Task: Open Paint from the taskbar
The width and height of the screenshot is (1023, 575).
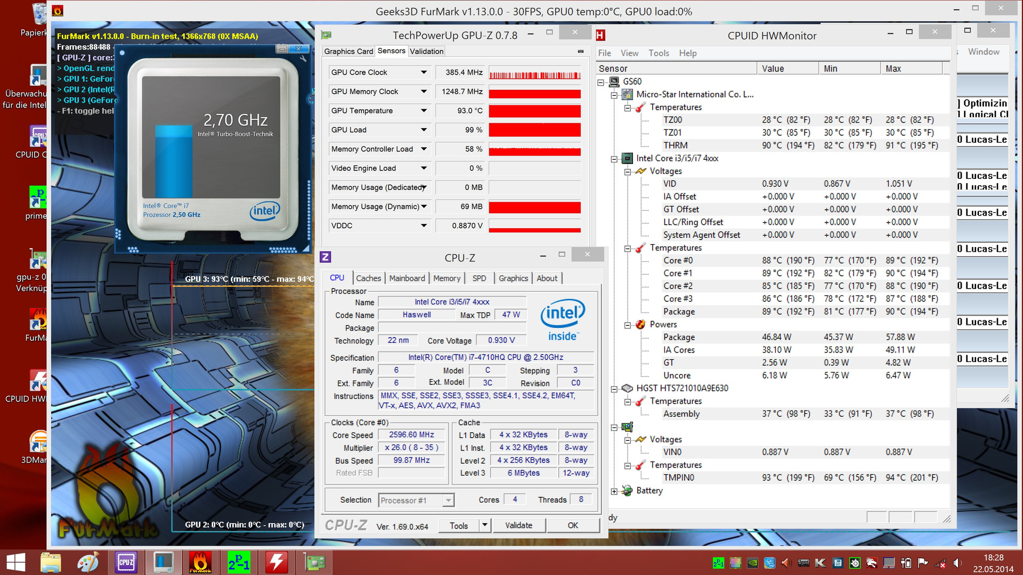Action: (88, 562)
